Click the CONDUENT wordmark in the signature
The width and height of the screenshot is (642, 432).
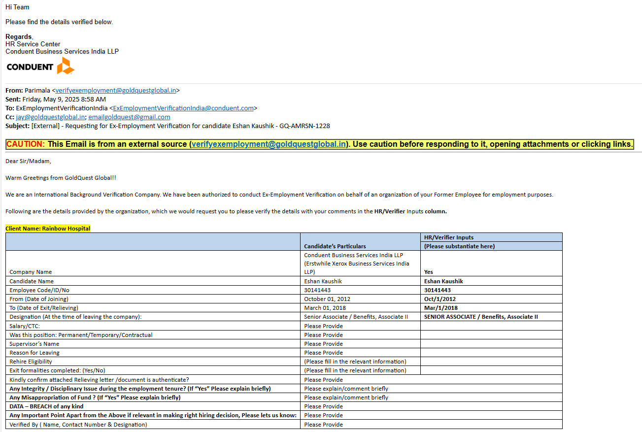click(x=30, y=67)
